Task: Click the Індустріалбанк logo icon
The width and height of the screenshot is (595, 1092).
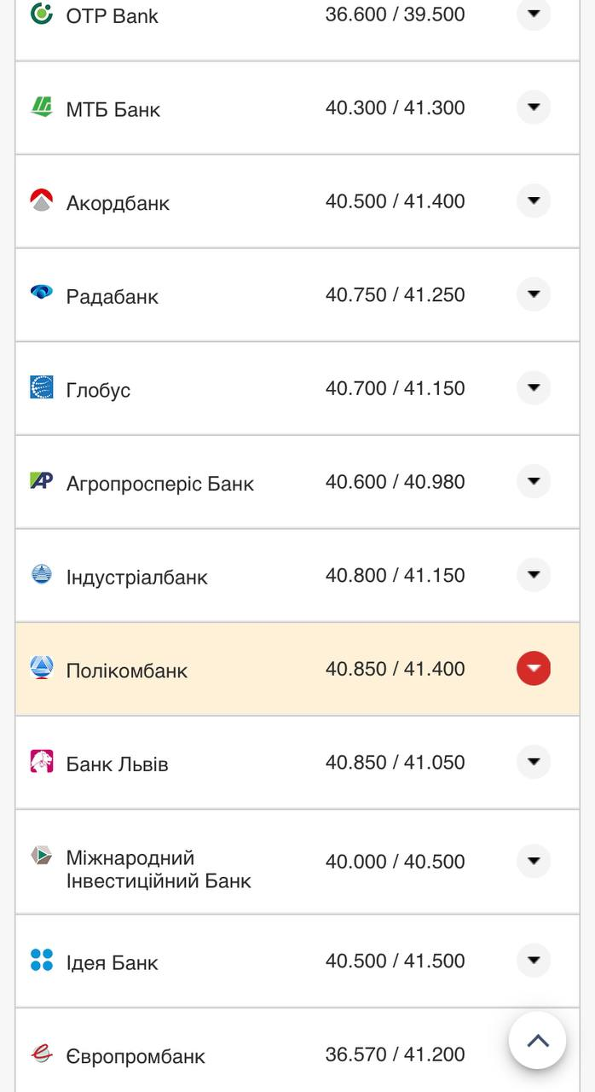Action: click(41, 575)
